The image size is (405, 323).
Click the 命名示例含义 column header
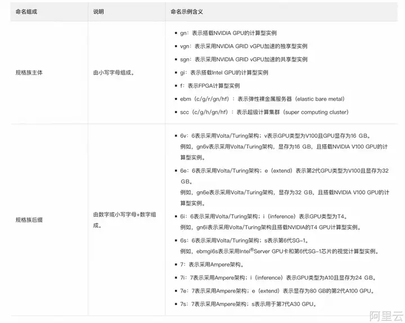pos(187,12)
